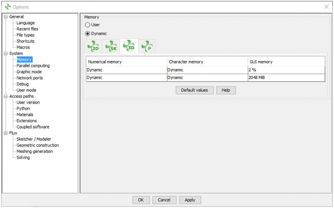Click the 2048 MiB GUI memory cell
Viewport: 334px width, 208px height.
286,78
